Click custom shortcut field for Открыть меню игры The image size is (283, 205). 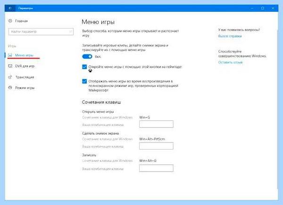point(156,124)
